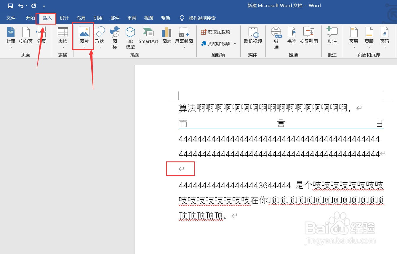Open the 邮件 (Mailings) tab

(x=115, y=18)
